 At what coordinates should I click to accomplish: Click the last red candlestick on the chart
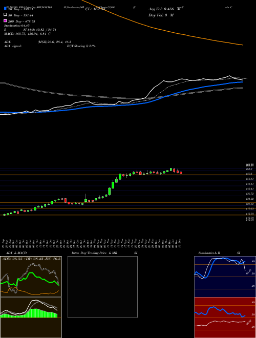pyautogui.click(x=181, y=173)
